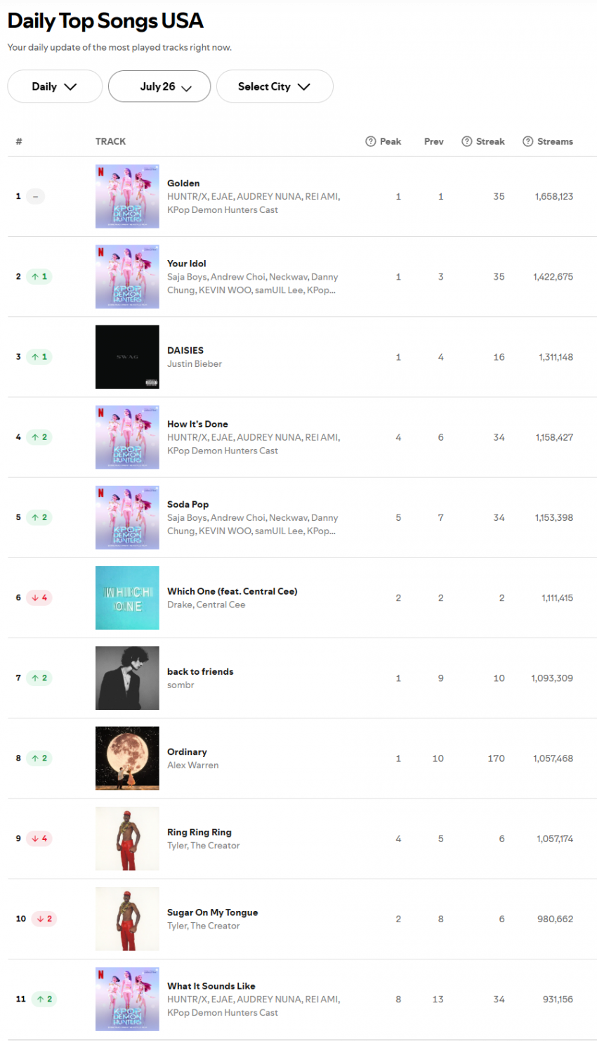Image resolution: width=597 pixels, height=1041 pixels.
Task: Click the red down-arrow badge for Which One
Action: tap(40, 598)
